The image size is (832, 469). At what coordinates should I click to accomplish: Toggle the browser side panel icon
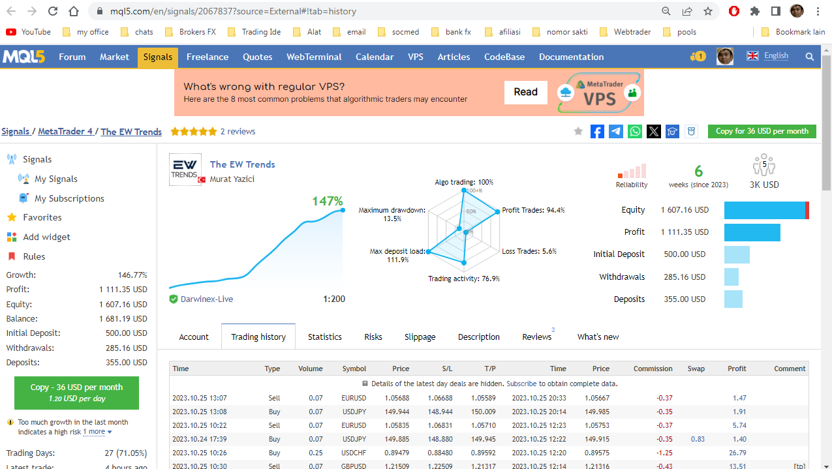coord(776,11)
